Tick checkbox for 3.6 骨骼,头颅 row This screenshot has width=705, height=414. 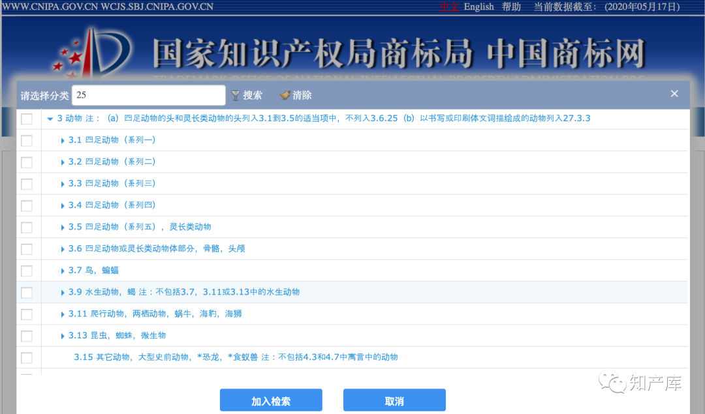click(27, 249)
